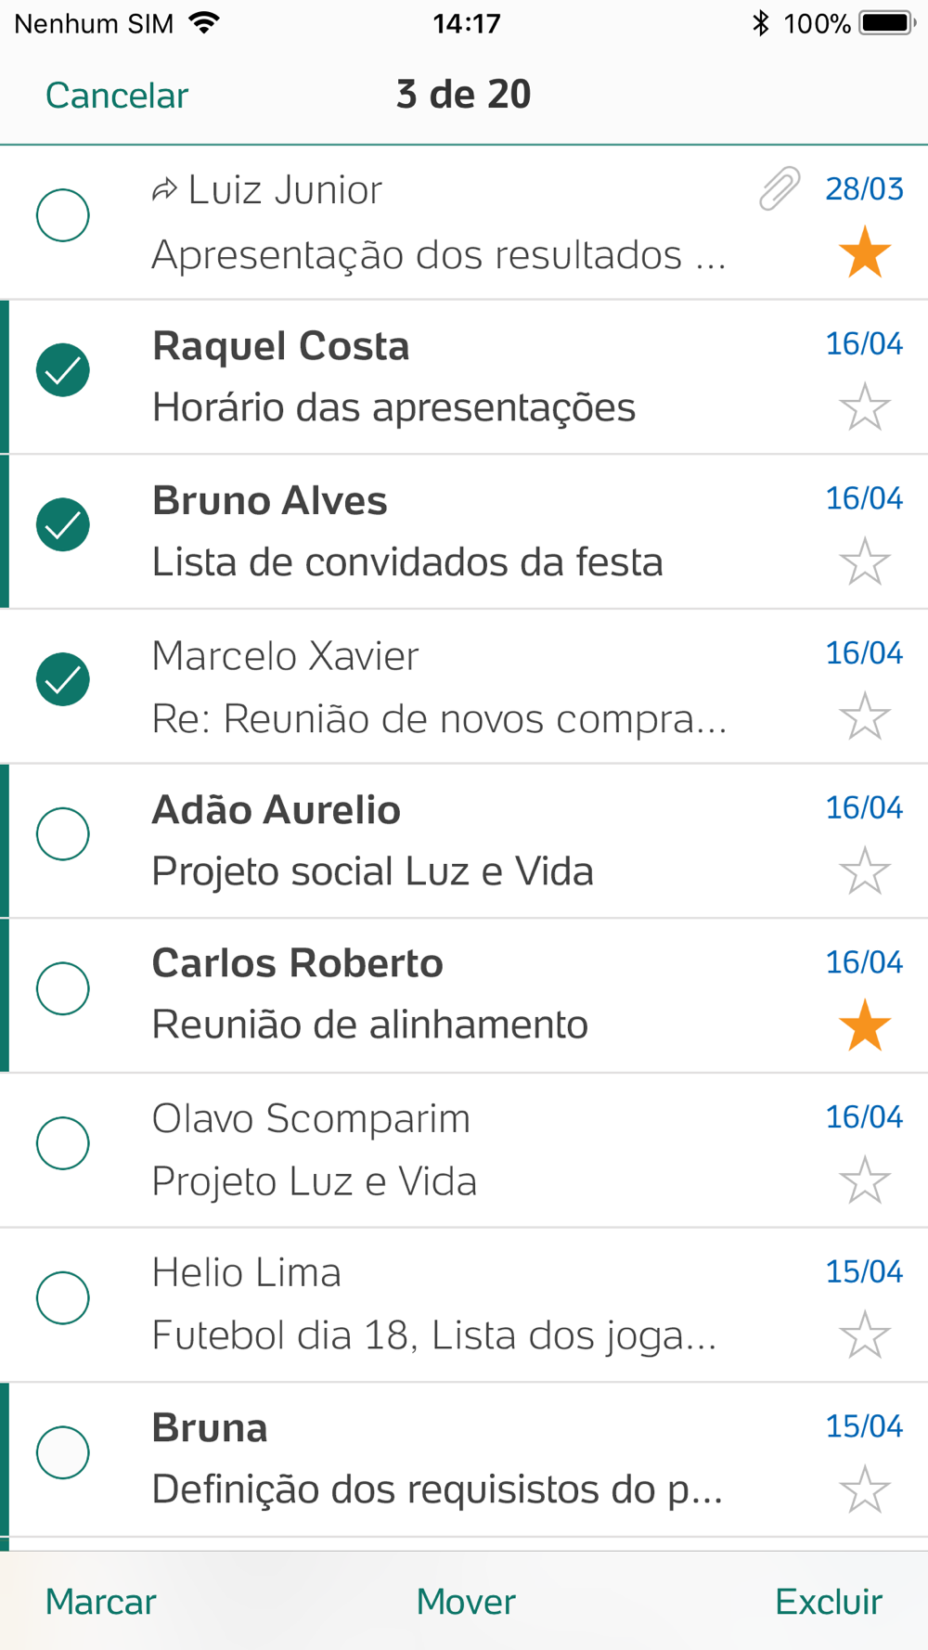Image resolution: width=928 pixels, height=1650 pixels.
Task: Select the Adão Aurelio email checkbox
Action: tap(63, 833)
